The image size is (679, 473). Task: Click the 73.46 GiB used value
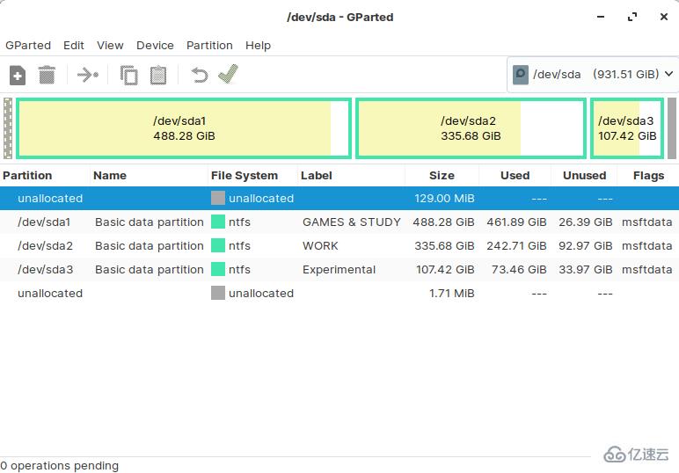(519, 270)
